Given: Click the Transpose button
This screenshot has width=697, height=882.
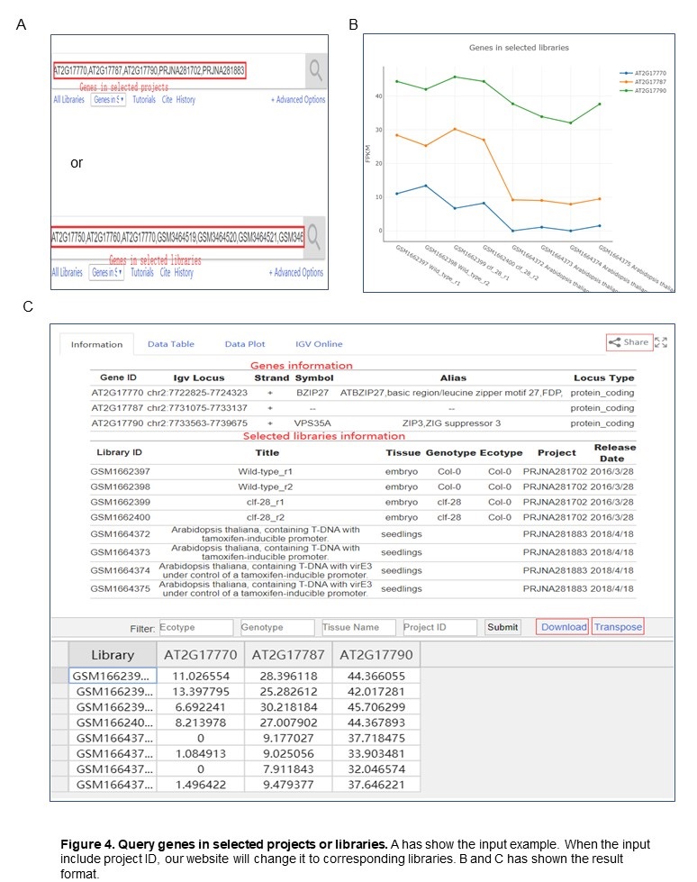Looking at the screenshot, I should (618, 627).
